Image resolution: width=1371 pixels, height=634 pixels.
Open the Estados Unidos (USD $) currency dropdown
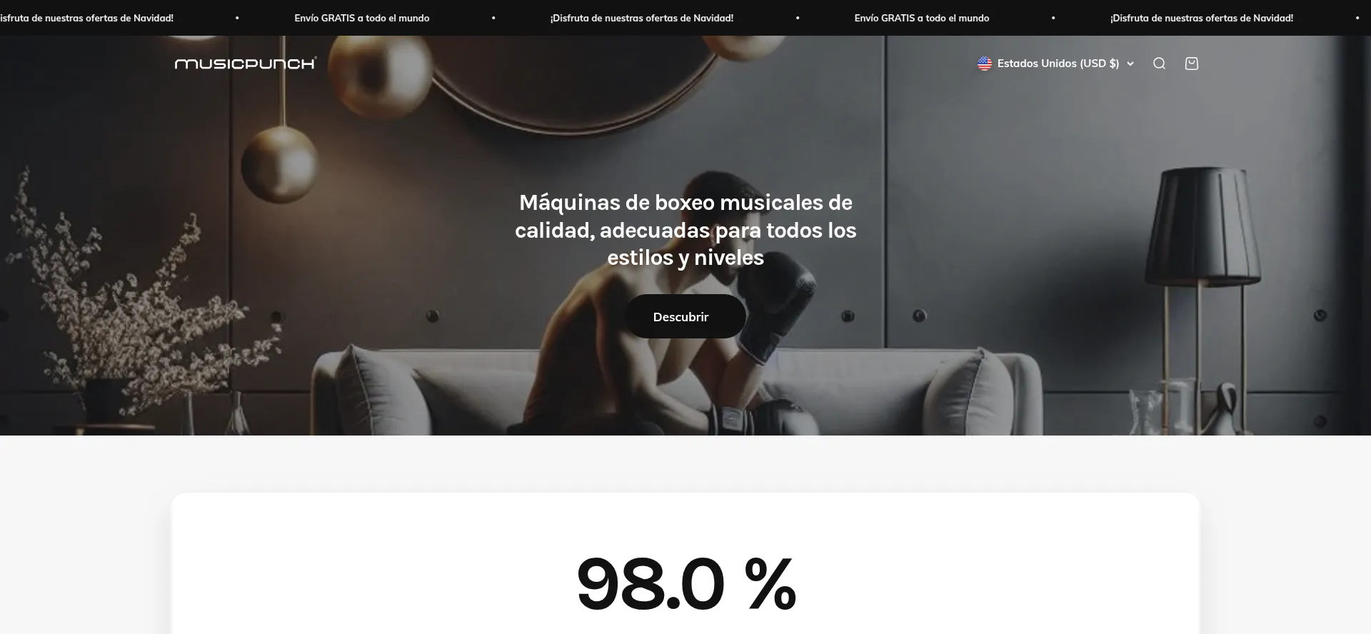1056,64
